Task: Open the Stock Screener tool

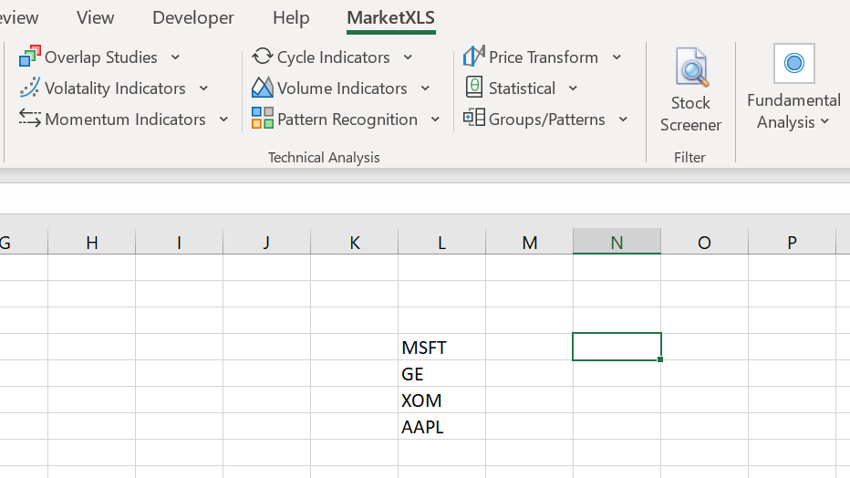Action: click(690, 91)
